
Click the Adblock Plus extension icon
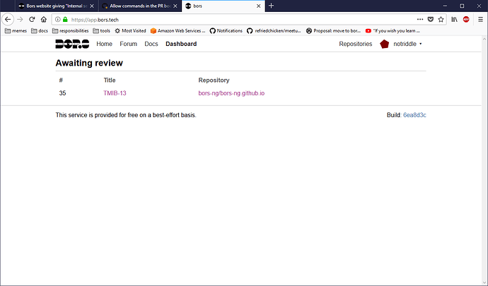467,19
